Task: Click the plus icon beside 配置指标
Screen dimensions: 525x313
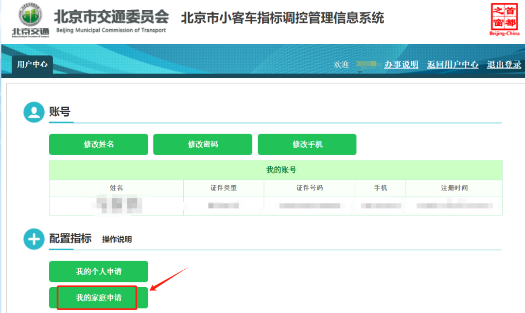Action: 34,239
